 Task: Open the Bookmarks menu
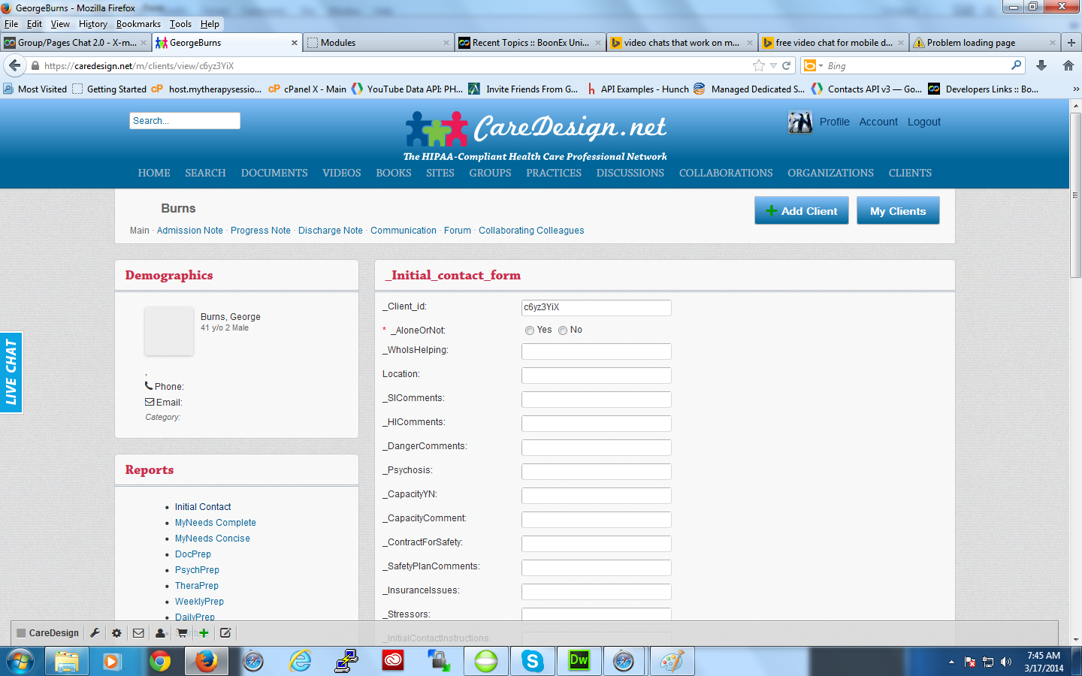(x=138, y=24)
